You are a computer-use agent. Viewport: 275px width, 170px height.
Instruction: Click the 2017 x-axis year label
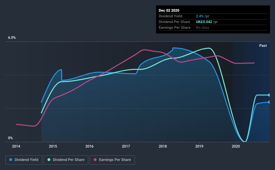pyautogui.click(x=126, y=146)
